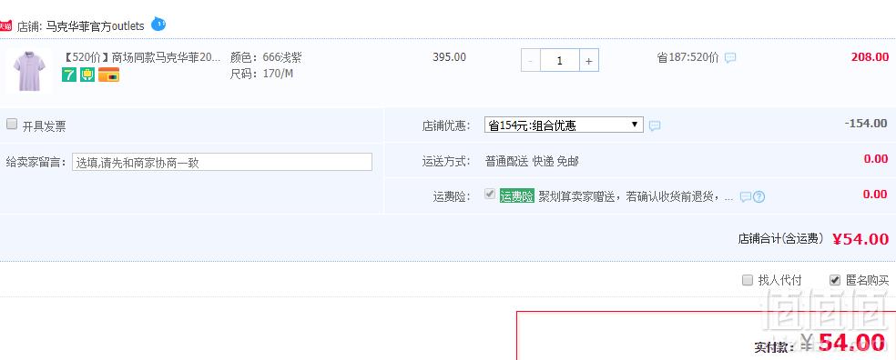This screenshot has width=896, height=360.
Task: Click the green shield guarantee badge icon
Action: click(87, 75)
